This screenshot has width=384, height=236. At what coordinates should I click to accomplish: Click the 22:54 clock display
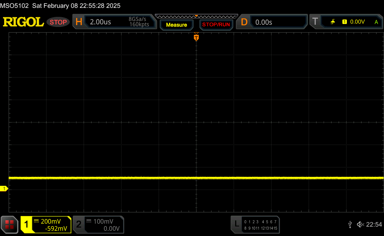(x=374, y=224)
